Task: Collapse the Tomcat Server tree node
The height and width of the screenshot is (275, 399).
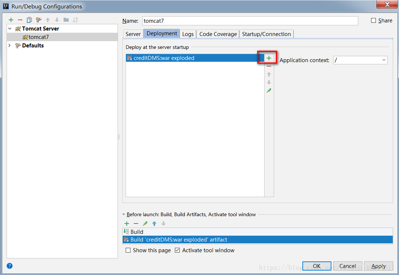Action: click(x=10, y=29)
